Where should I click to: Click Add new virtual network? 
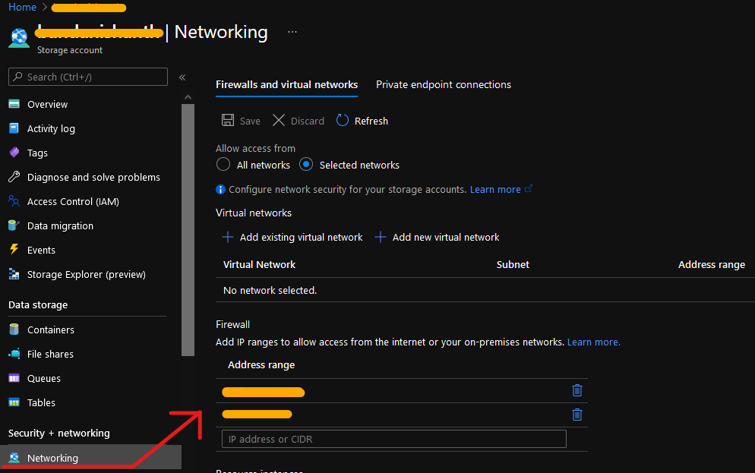click(x=437, y=237)
